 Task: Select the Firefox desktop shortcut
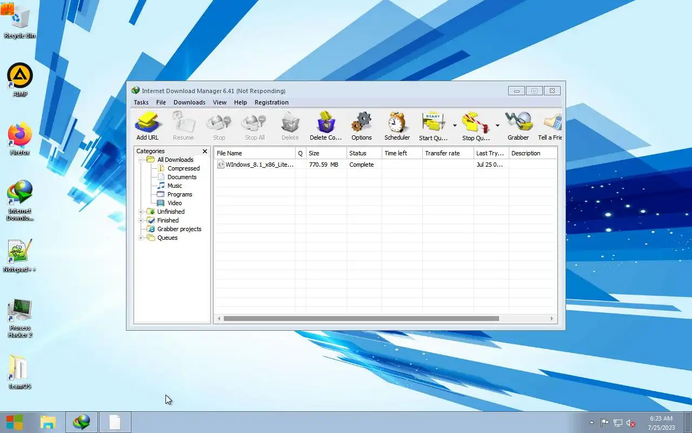20,139
